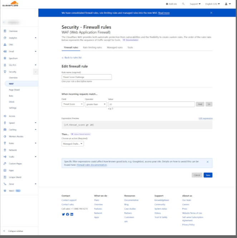The width and height of the screenshot is (237, 238).
Task: Click the Access sidebar icon
Action: [5, 116]
